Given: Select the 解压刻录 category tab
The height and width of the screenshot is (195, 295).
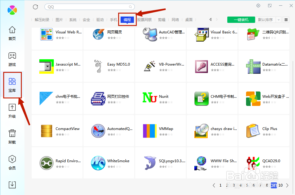Looking at the screenshot, I should tap(42, 20).
